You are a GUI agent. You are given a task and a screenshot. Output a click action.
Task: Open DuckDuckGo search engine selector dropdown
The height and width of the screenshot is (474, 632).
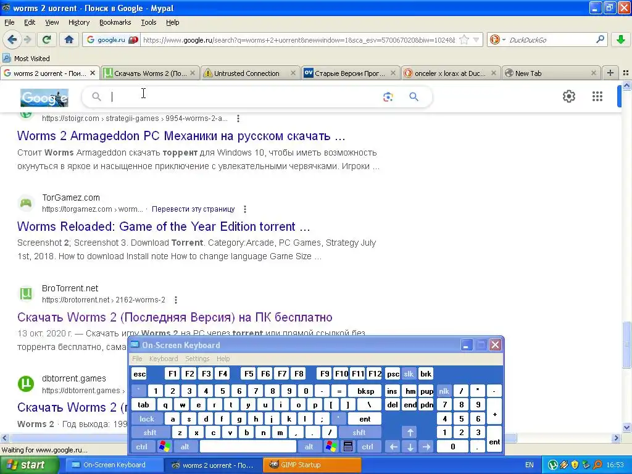pos(497,39)
